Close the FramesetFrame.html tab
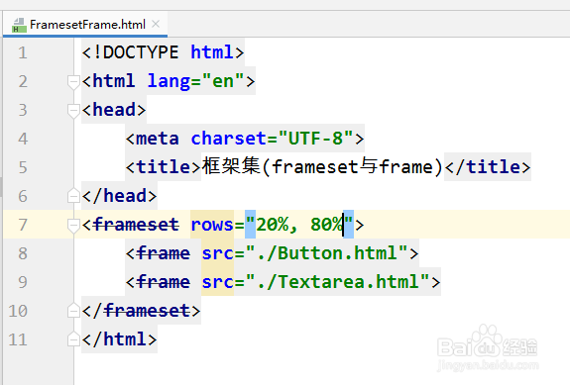Viewport: 570px width, 385px height. [156, 24]
